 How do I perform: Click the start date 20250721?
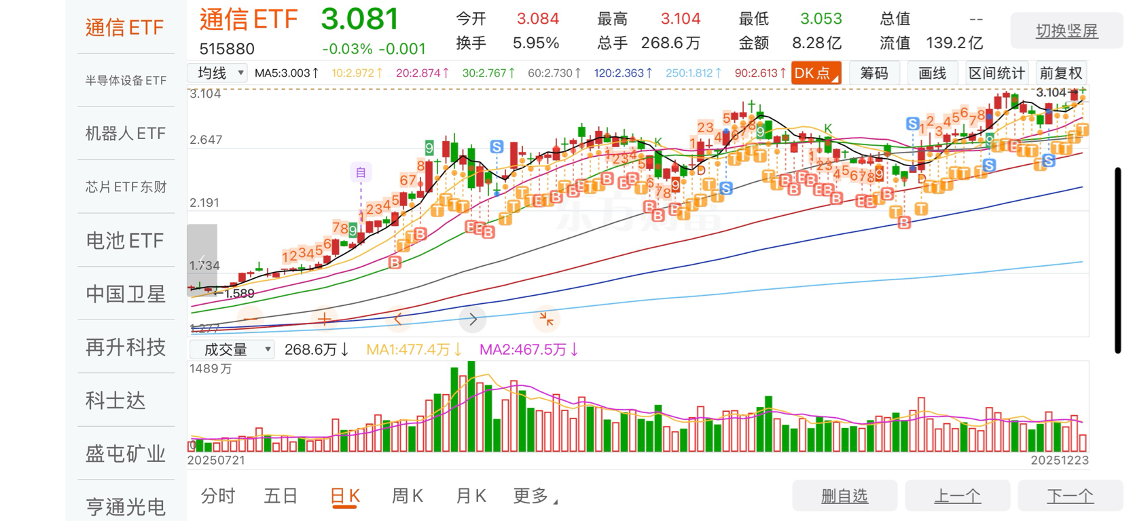coord(216,460)
